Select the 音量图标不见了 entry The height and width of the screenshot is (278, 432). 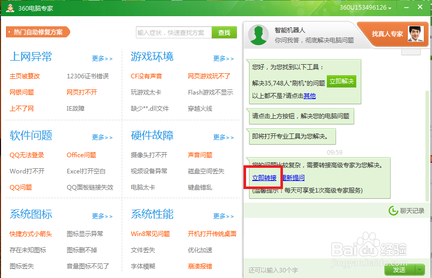click(88, 266)
